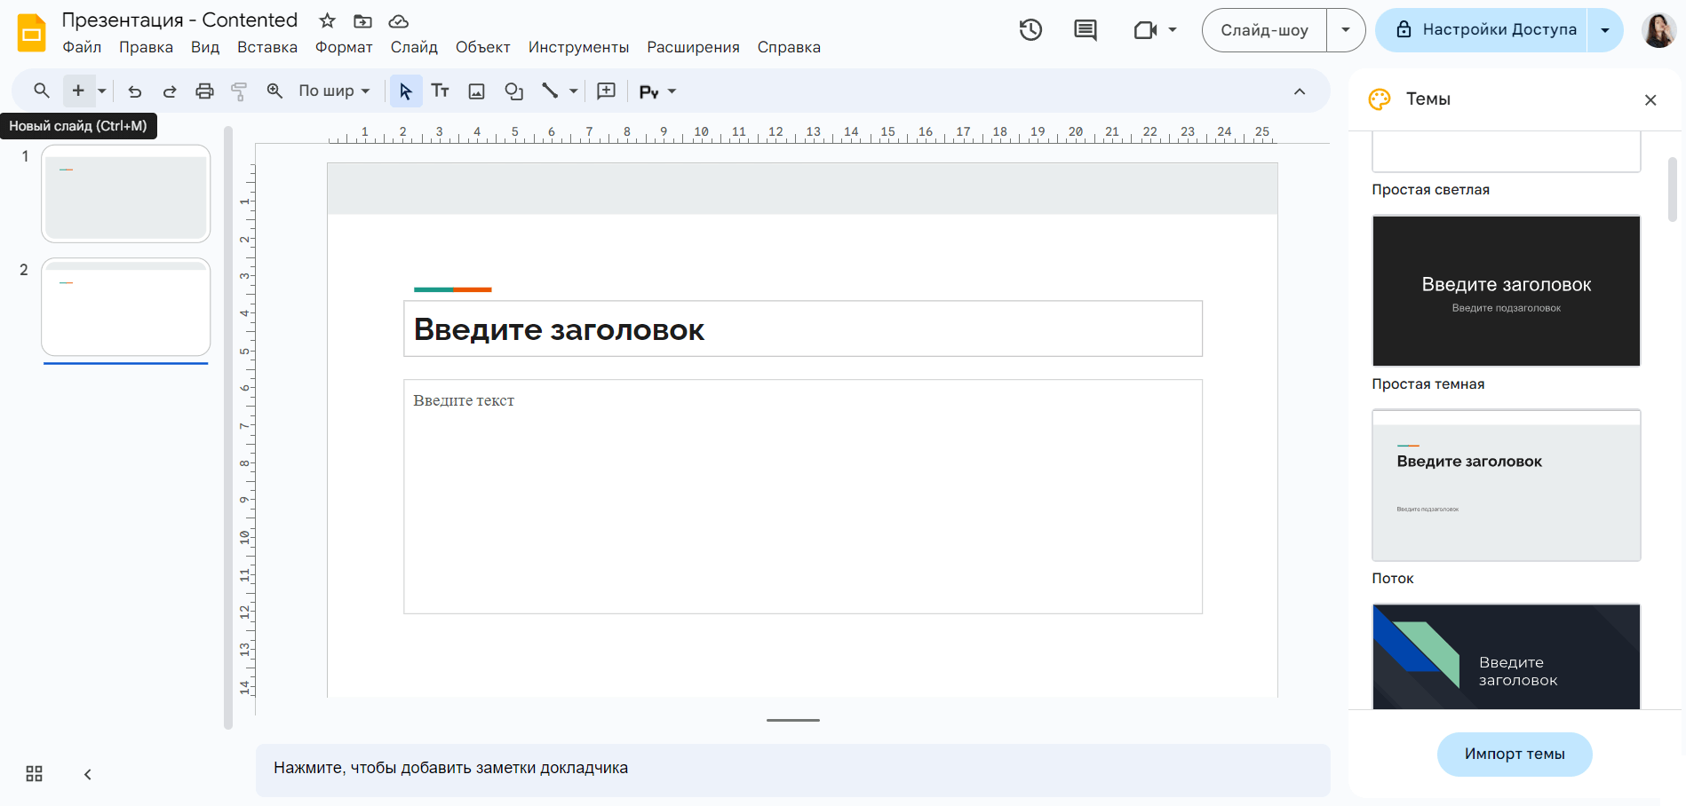Click the paint format roller icon

coord(239,91)
